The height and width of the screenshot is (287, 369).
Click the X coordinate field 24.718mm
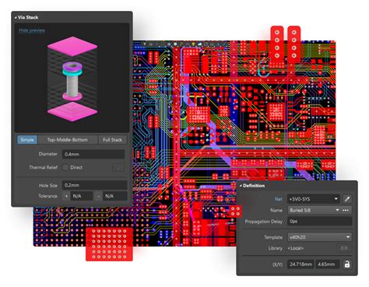300,264
